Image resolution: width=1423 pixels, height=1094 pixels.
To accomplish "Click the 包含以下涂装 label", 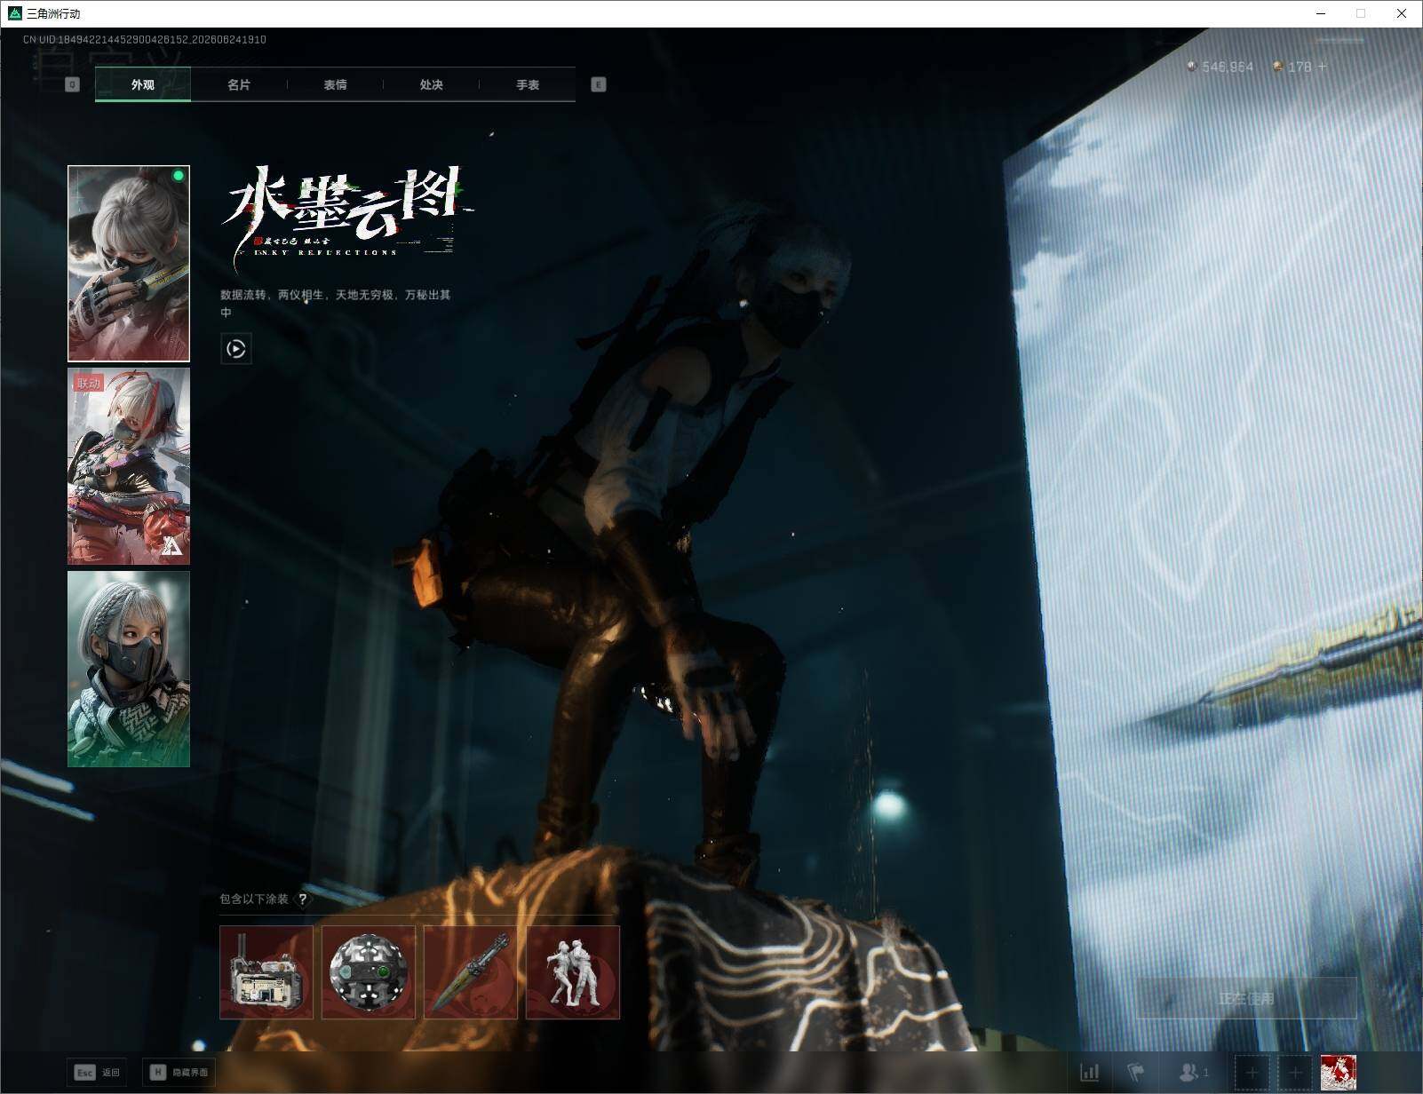I will pyautogui.click(x=254, y=899).
